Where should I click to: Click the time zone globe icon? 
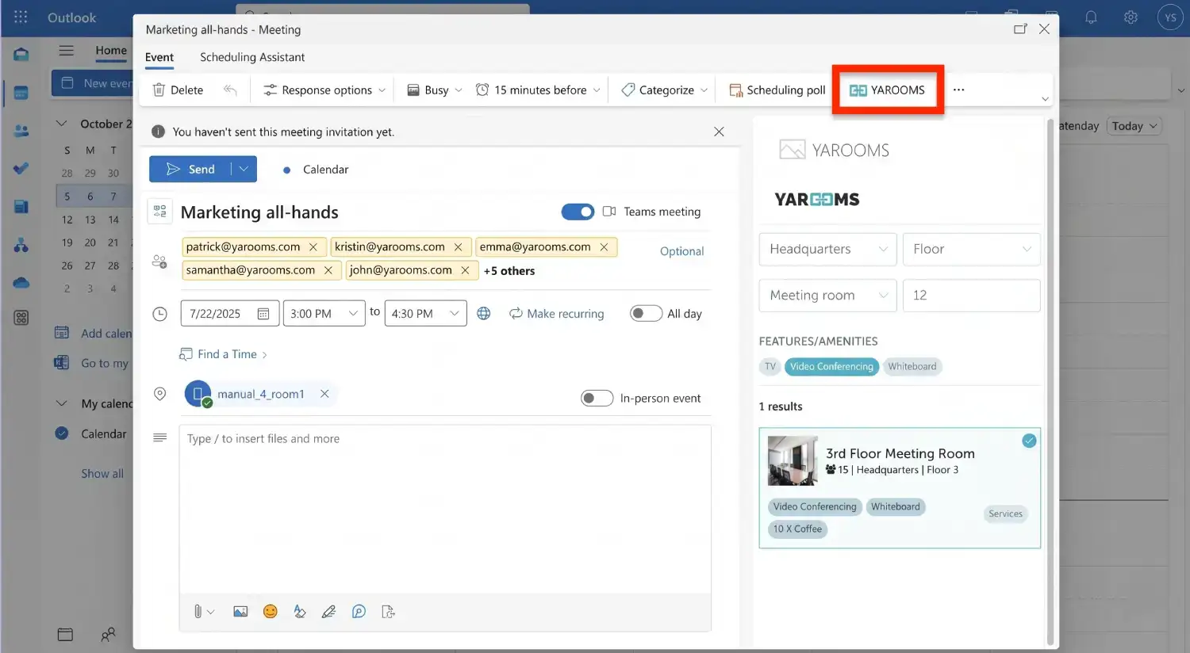pos(483,314)
